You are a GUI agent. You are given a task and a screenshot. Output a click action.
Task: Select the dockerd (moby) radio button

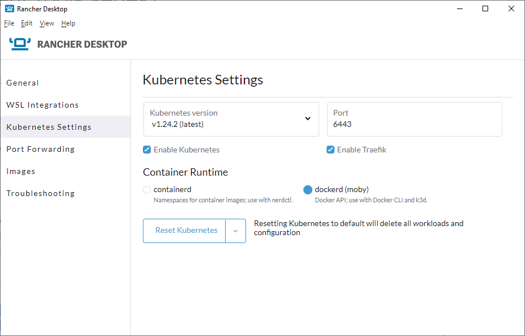tap(308, 190)
